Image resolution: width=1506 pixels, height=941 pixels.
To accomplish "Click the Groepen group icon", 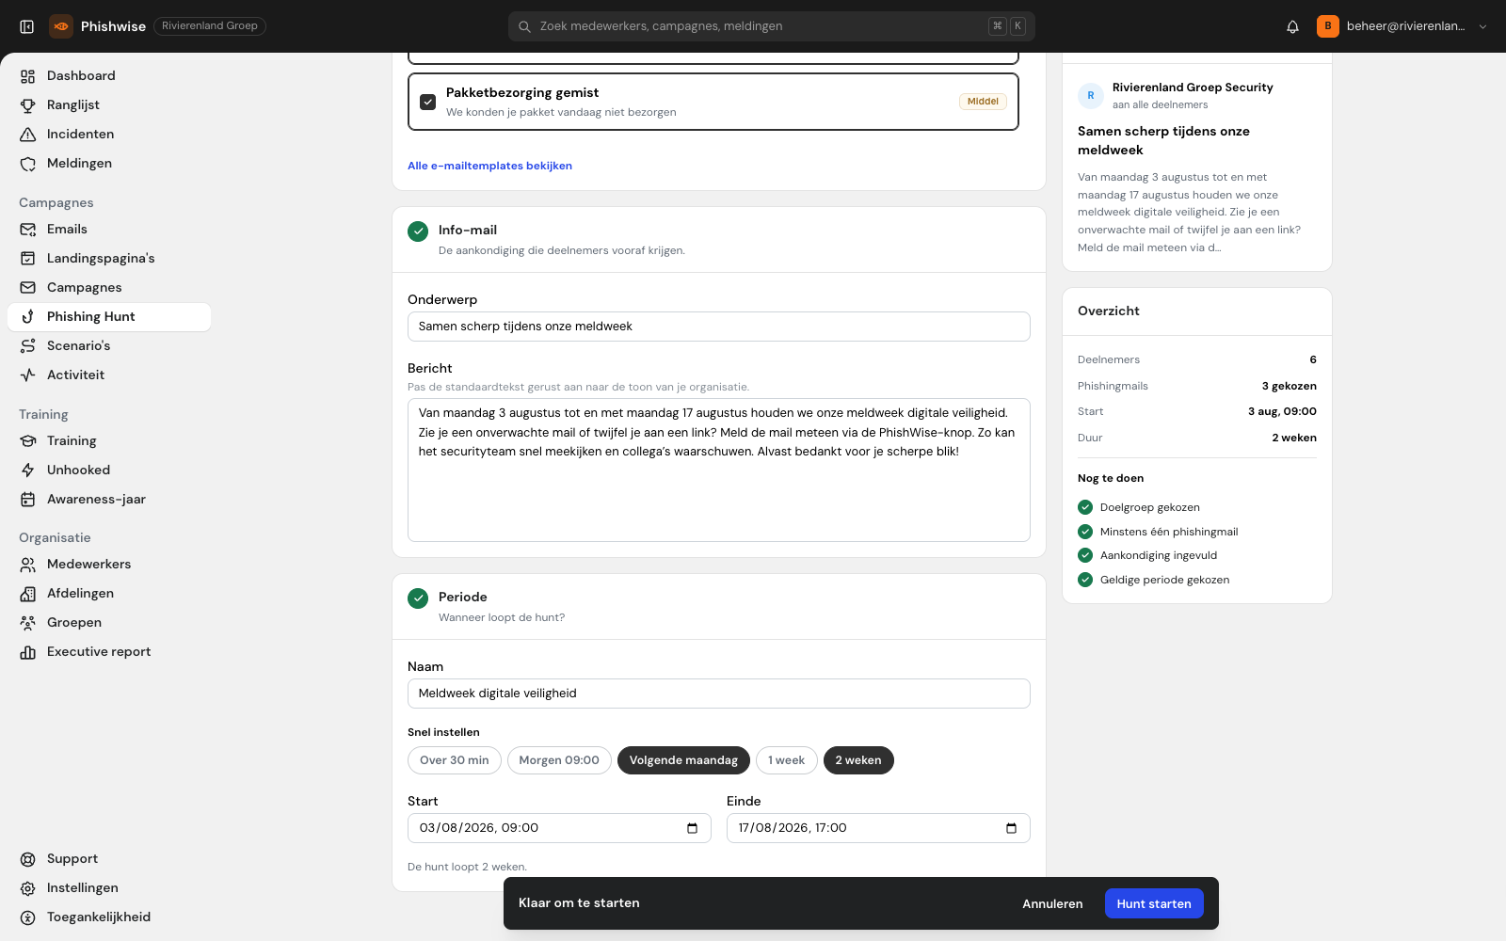I will [x=28, y=623].
